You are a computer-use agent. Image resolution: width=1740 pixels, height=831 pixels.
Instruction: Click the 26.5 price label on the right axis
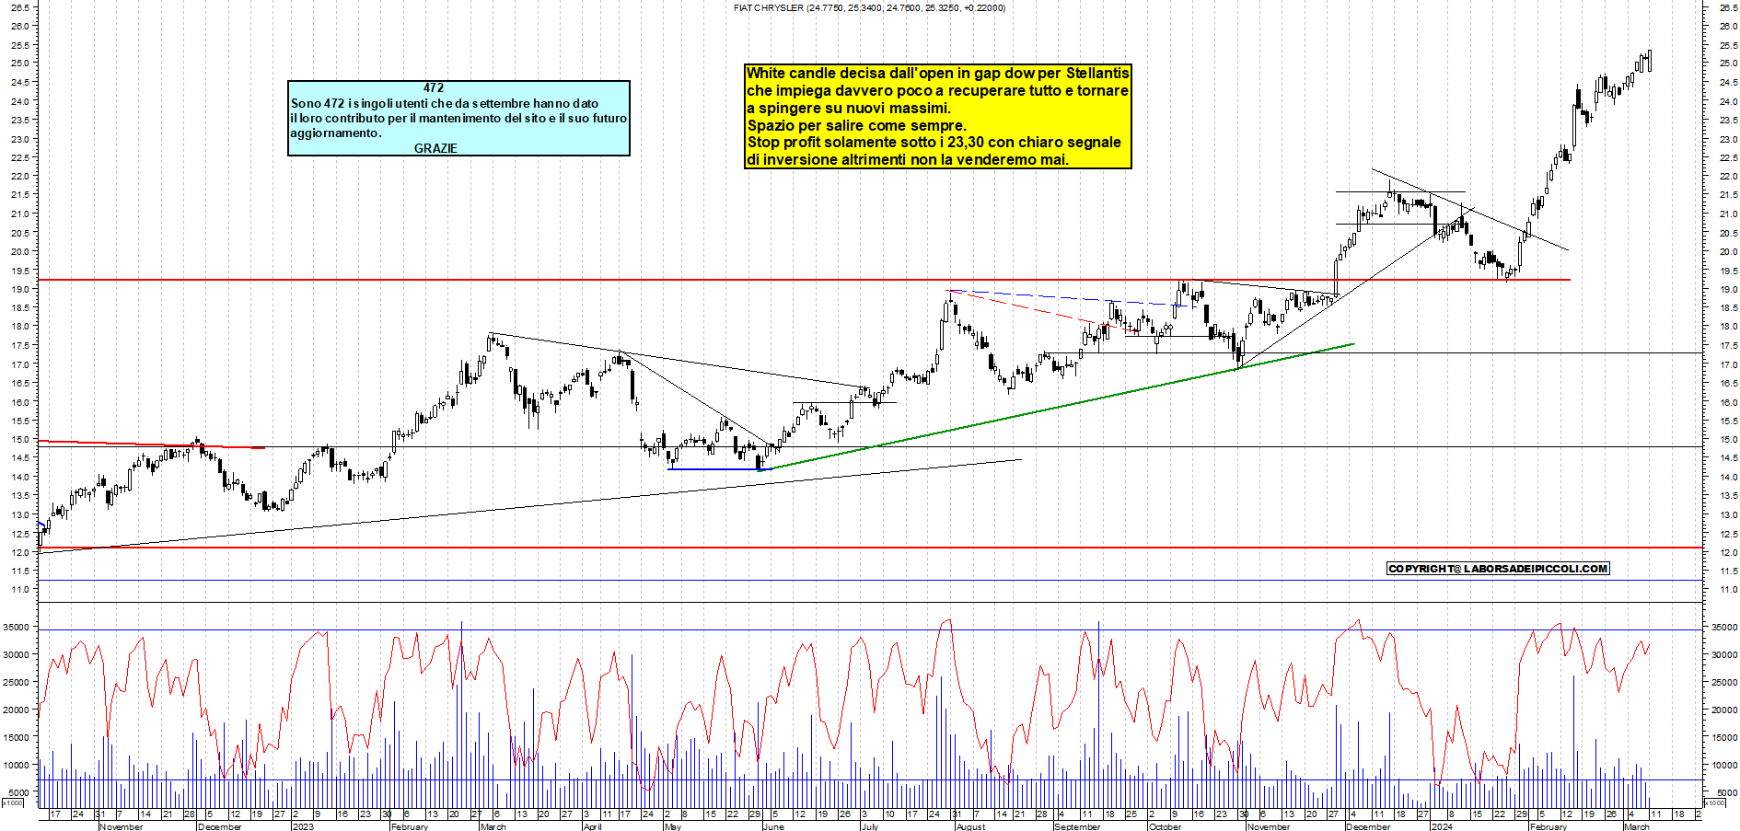click(1727, 7)
